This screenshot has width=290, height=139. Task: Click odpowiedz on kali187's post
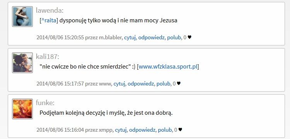[141, 84]
